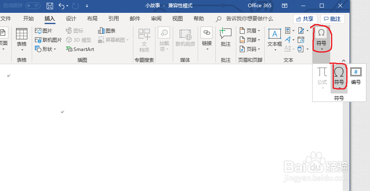Insert 联机图片
Image resolution: width=370 pixels, height=191 pixels.
(48, 40)
